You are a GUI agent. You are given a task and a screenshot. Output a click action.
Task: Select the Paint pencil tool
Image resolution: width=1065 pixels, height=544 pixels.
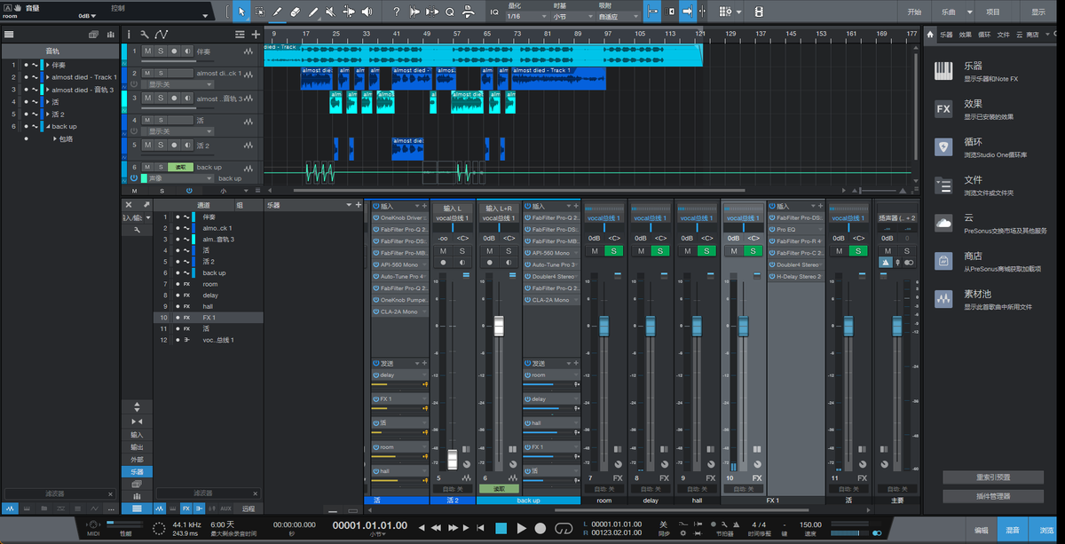313,12
